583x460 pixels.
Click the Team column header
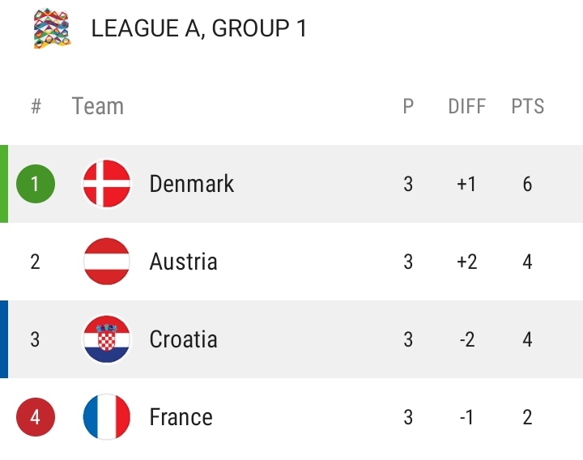tap(97, 106)
